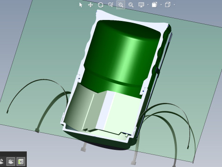
Task: Click the cube view orientation icon
Action: [168, 5]
